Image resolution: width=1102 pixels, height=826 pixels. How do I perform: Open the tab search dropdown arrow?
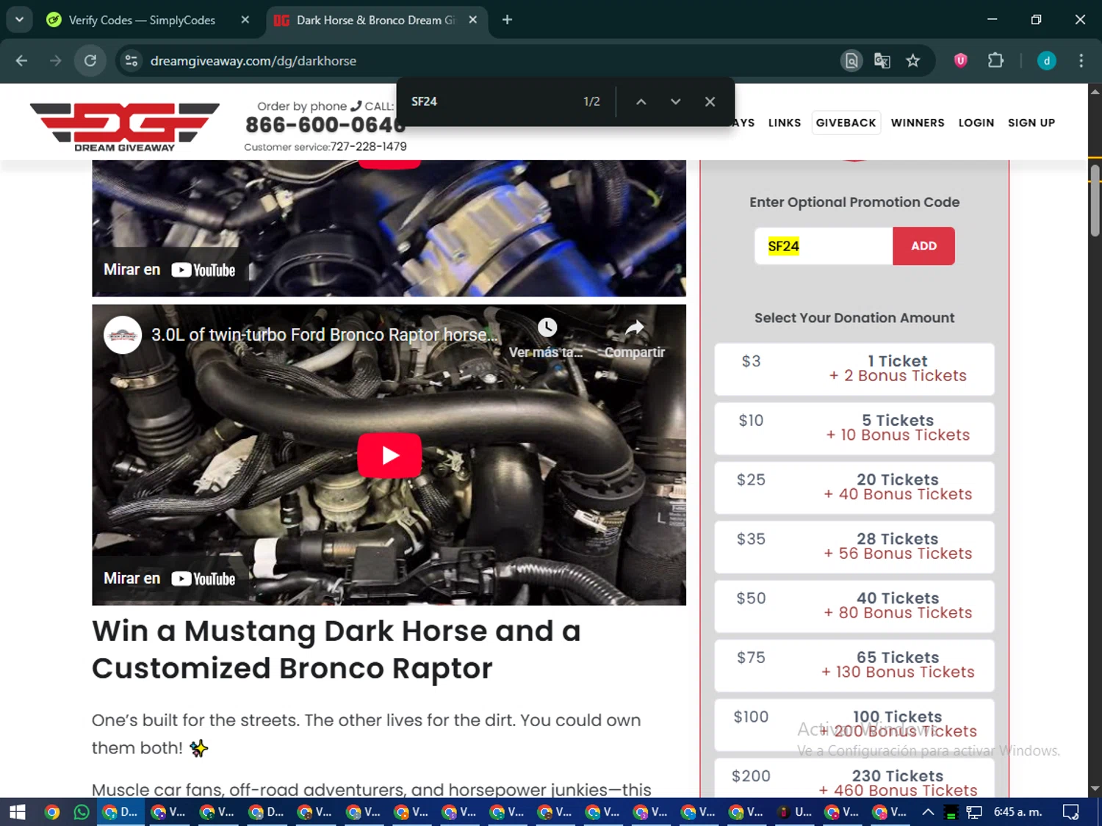coord(19,20)
